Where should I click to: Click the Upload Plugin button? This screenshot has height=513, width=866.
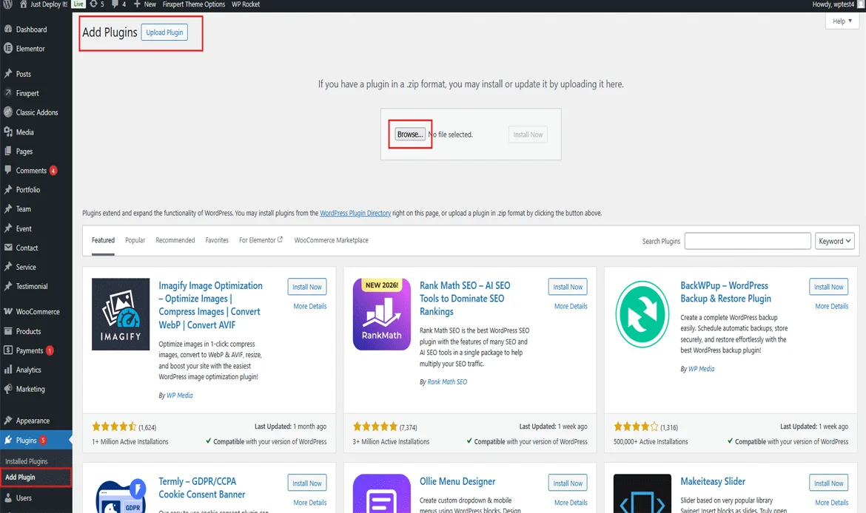tap(164, 32)
